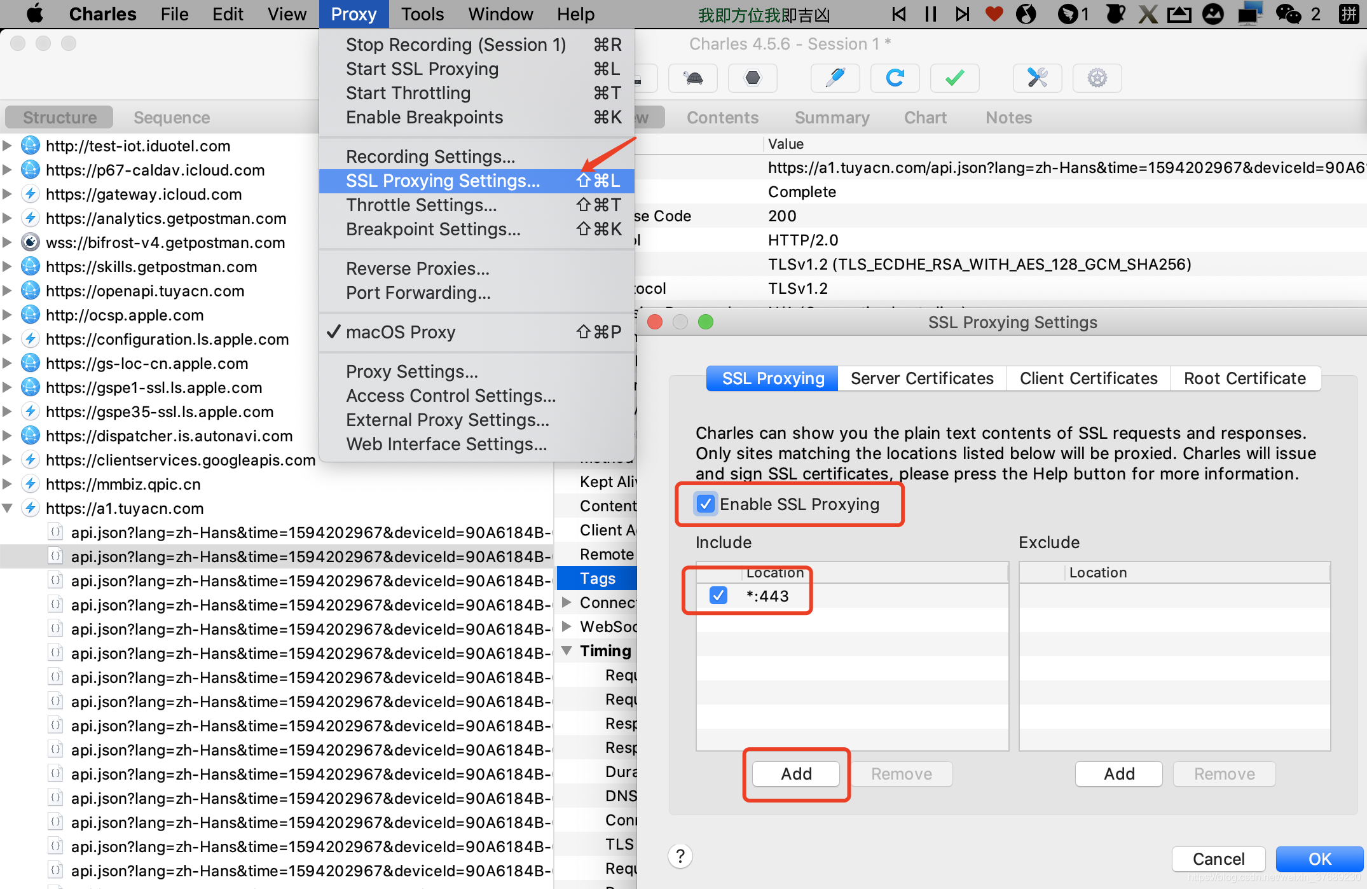
Task: Click the hexagon breakpoints icon
Action: pos(753,78)
